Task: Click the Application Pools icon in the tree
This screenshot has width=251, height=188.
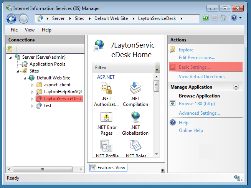Action: click(25, 64)
